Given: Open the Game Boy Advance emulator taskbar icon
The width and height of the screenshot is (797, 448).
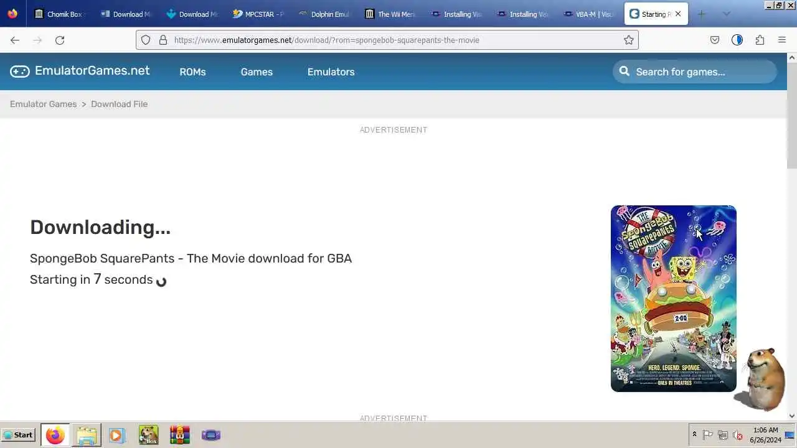Looking at the screenshot, I should (211, 435).
